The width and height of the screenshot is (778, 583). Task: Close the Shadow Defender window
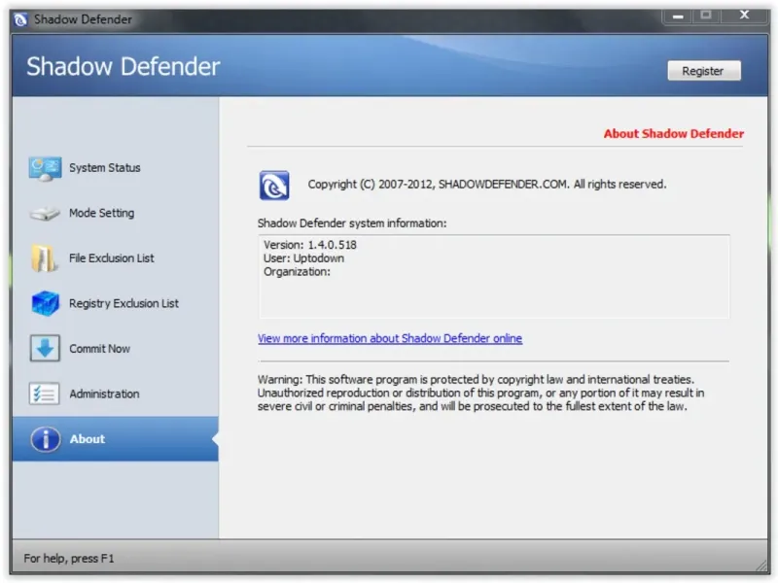tap(744, 16)
